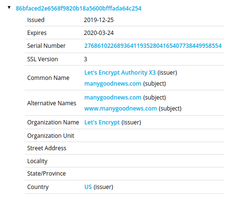Open the Let's Encrypt organization name link
The image size is (227, 200).
click(x=102, y=122)
